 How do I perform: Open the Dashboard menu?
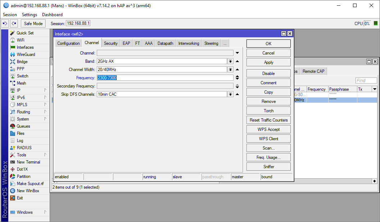point(52,15)
